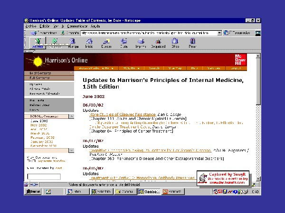
Task: Open the Cognitive Parkinson's Disease update link
Action: (150, 151)
